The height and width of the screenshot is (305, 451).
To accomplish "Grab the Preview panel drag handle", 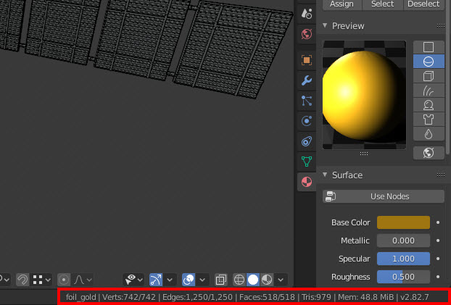I will [x=441, y=26].
